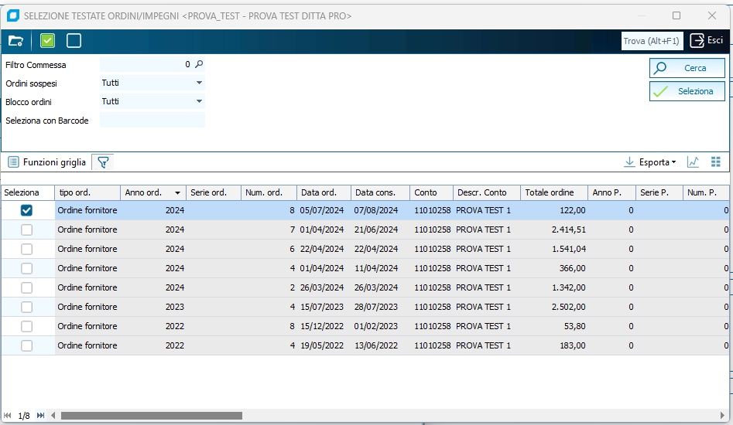Go to first record navigation arrow
The image size is (733, 425).
pos(7,415)
